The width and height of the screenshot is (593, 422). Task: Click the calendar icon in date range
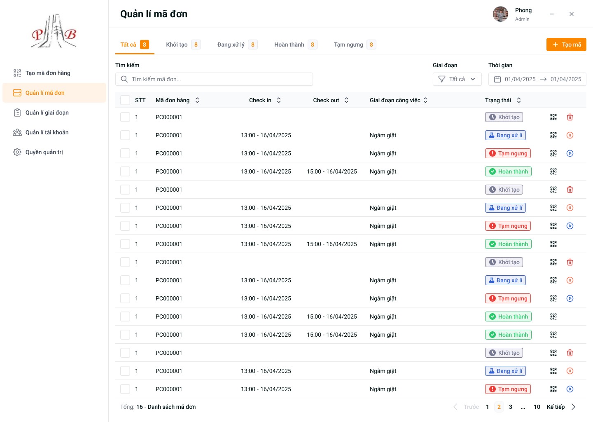(497, 79)
